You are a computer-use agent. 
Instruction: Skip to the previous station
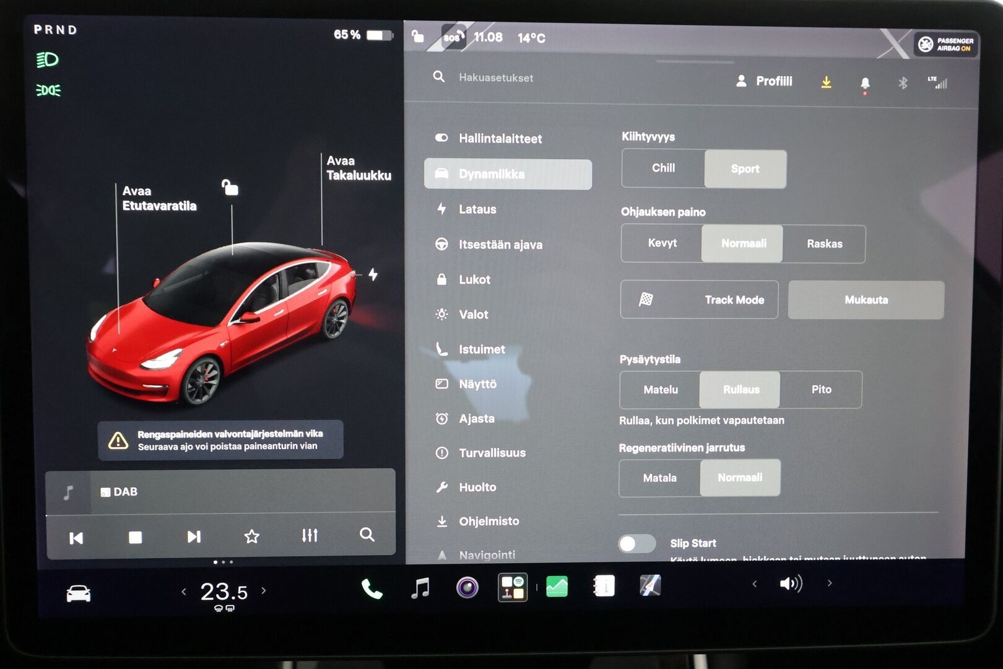pyautogui.click(x=76, y=538)
